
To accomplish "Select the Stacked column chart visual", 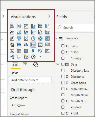I will point(19,26).
